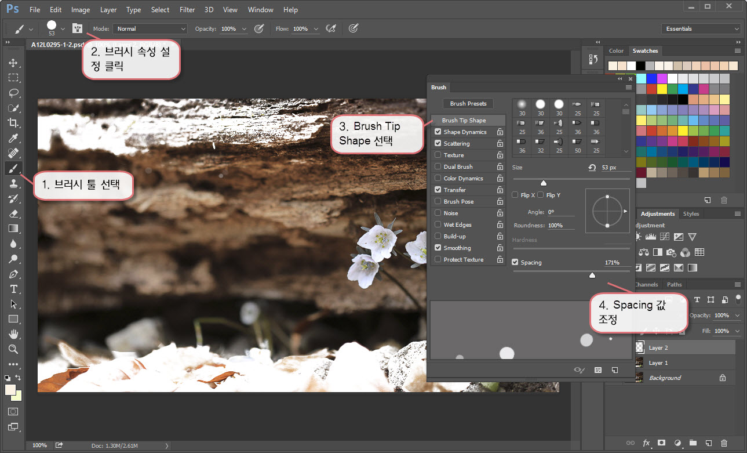Switch to the Color tab
747x453 pixels.
(x=617, y=51)
